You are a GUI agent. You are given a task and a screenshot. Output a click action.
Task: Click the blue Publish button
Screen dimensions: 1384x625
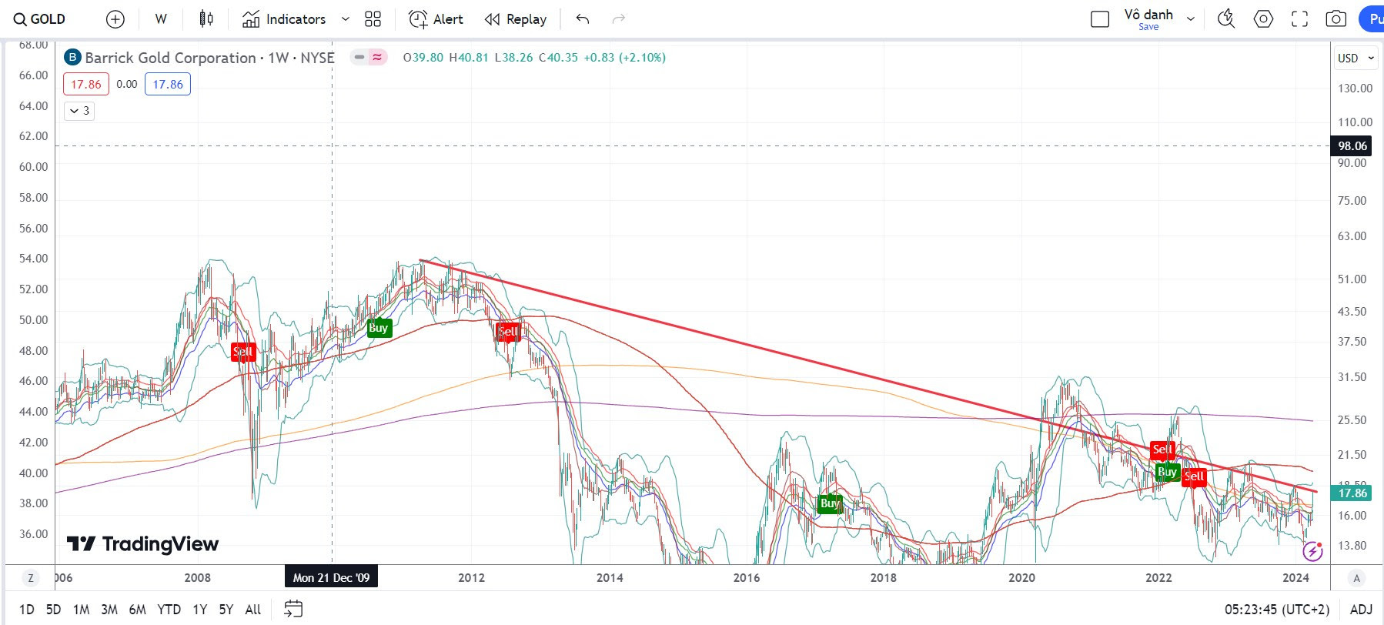pos(1372,19)
